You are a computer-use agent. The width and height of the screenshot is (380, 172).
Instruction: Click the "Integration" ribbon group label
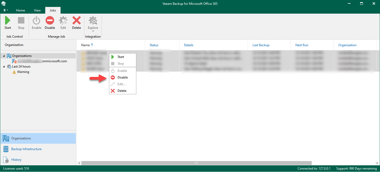pyautogui.click(x=93, y=37)
